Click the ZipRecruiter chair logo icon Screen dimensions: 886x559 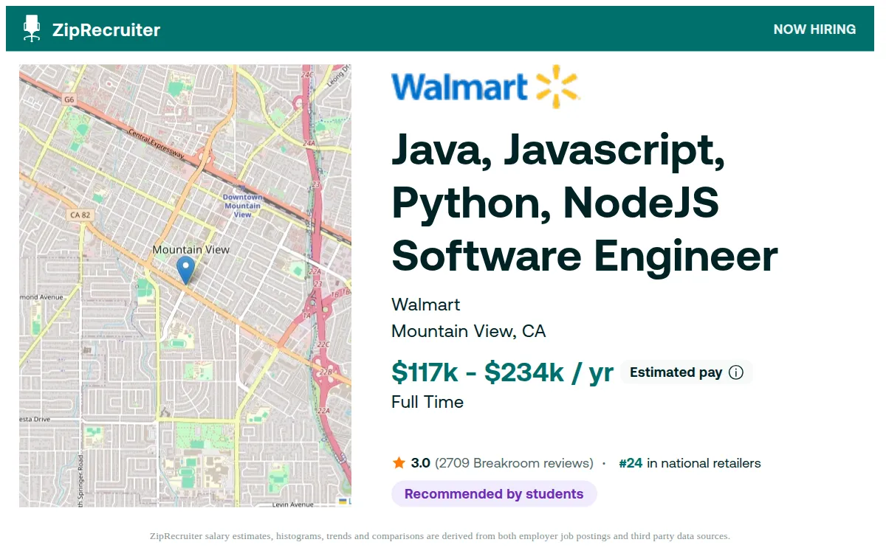(32, 29)
